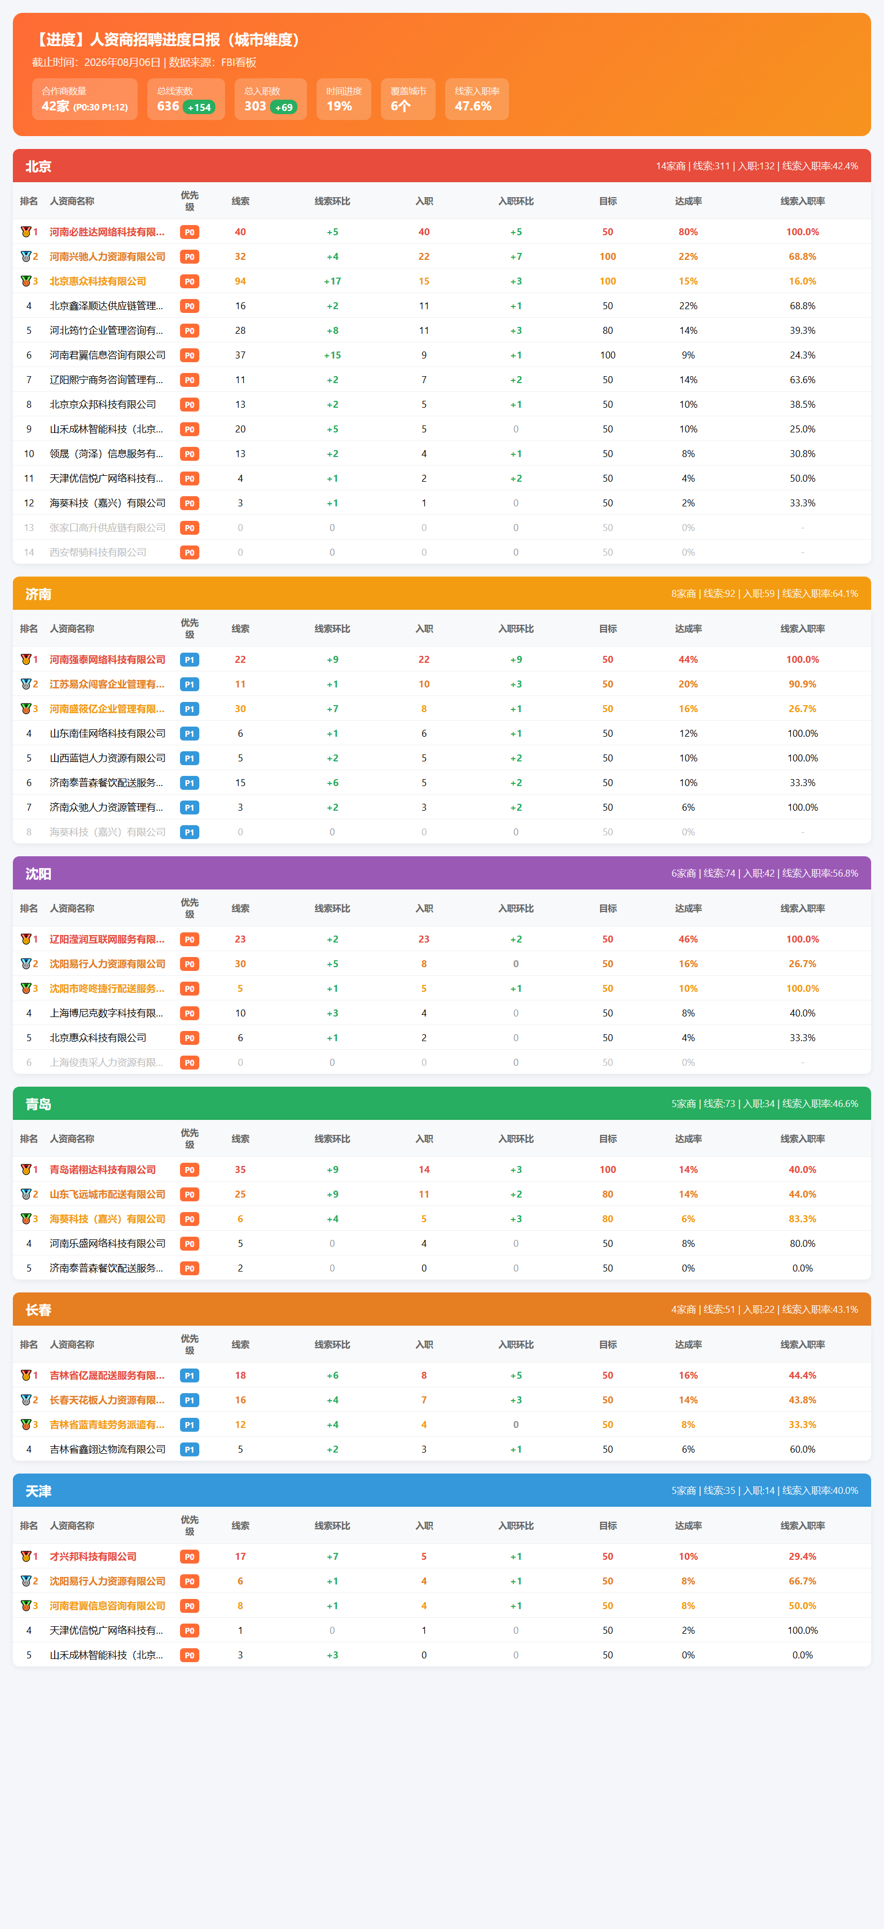The height and width of the screenshot is (1929, 884).
Task: Open the 才兴邦科技有限公司 company name
Action: pyautogui.click(x=93, y=1556)
